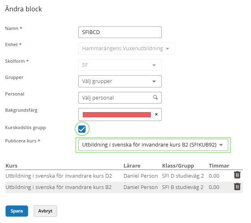Click the search icon in Personal field
251x223 pixels.
(x=155, y=98)
